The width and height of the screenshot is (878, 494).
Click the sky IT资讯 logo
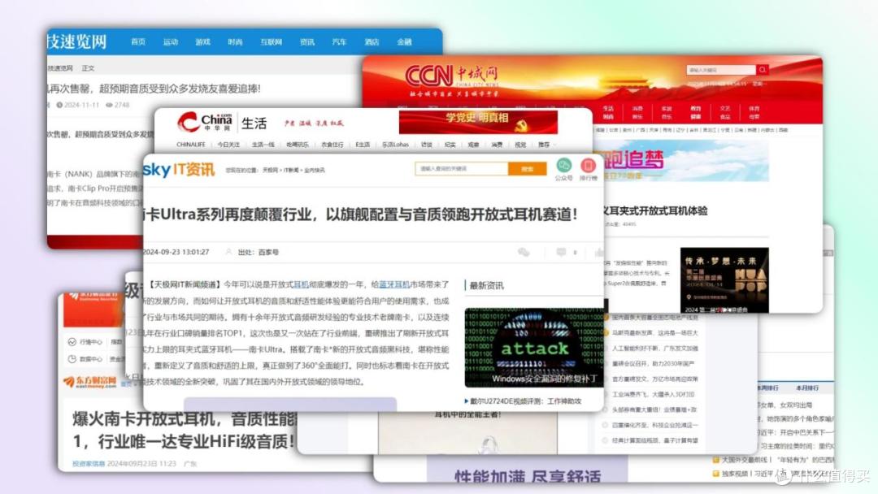[179, 169]
